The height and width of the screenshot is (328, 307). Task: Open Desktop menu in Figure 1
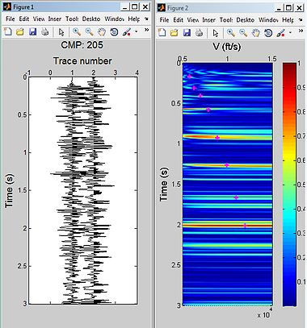91,19
